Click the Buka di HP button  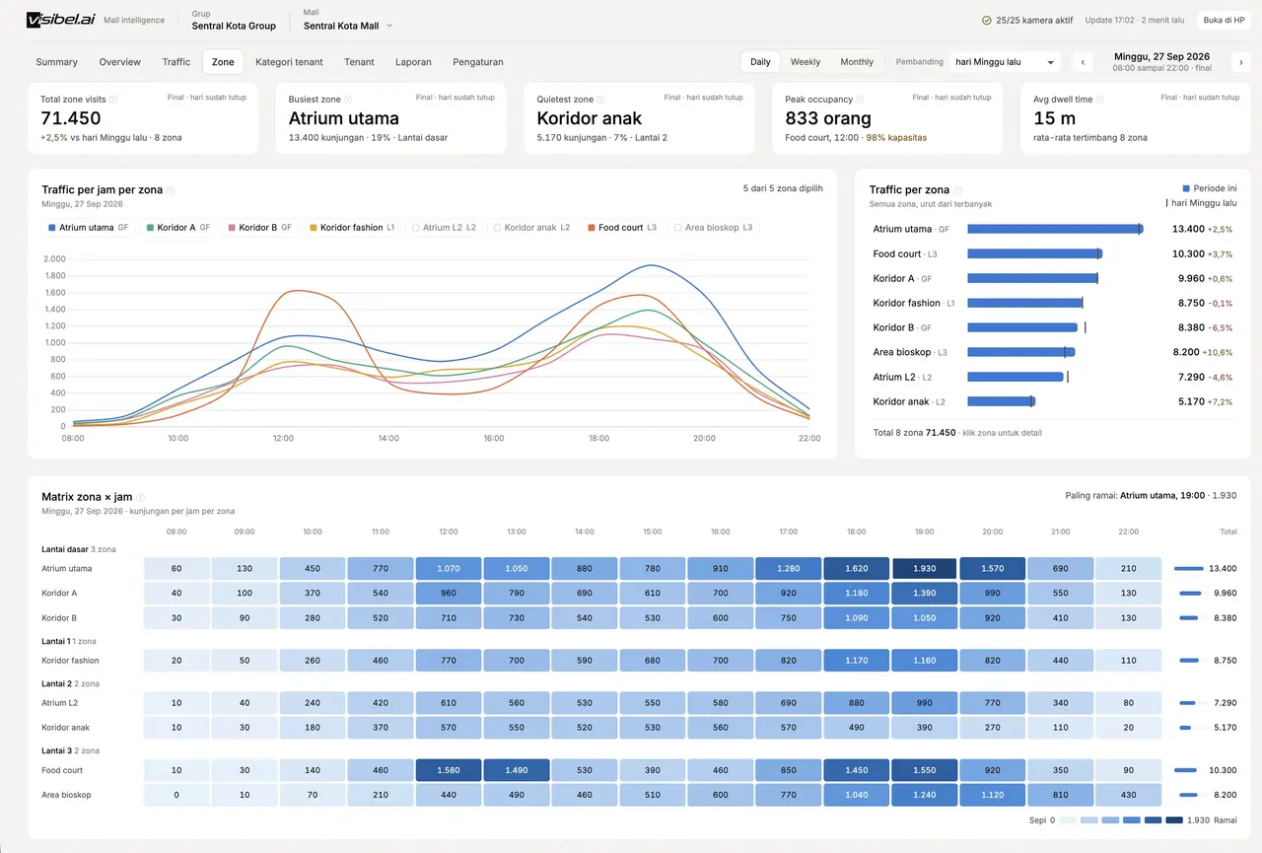point(1224,20)
